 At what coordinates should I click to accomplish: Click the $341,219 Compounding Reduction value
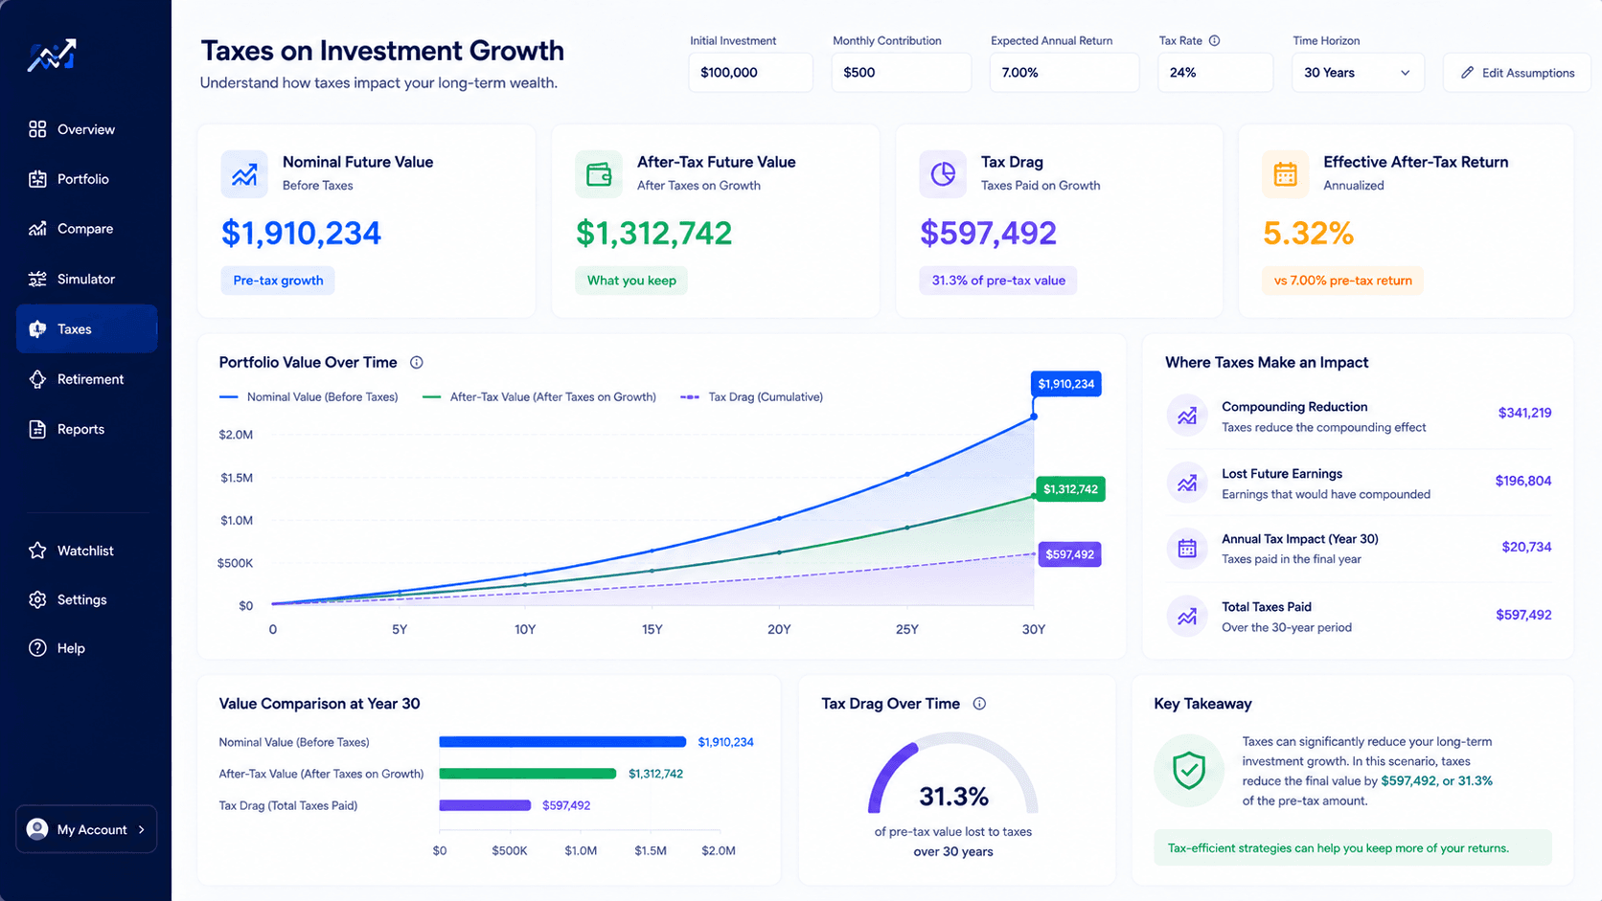1524,413
